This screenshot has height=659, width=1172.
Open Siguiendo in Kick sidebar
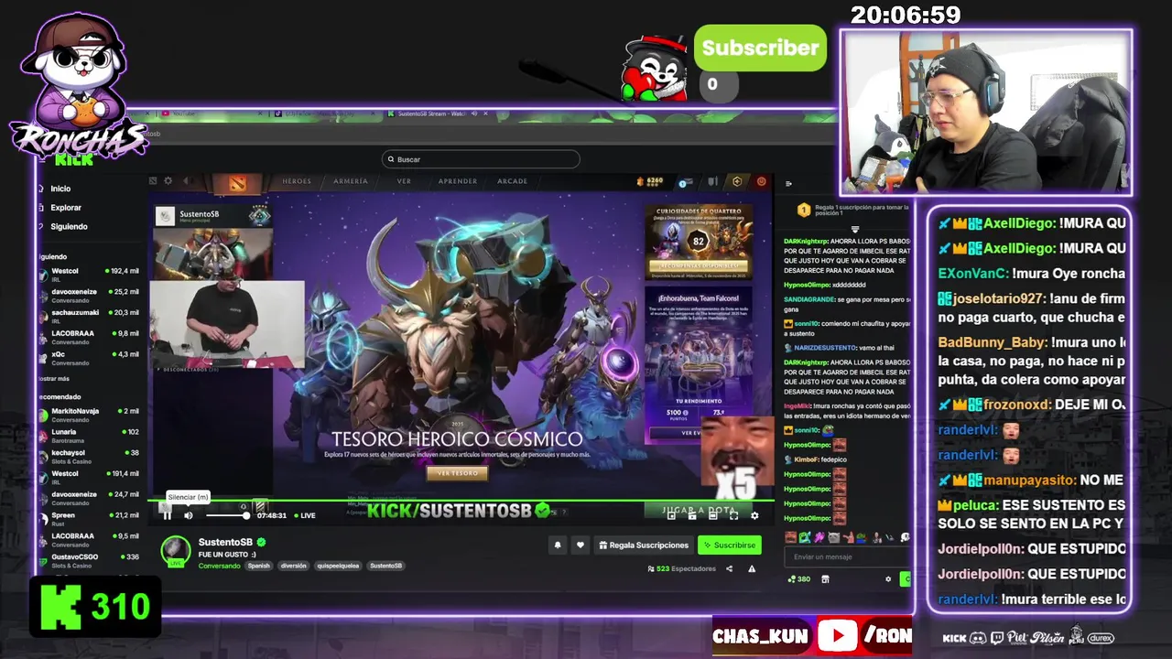point(69,226)
